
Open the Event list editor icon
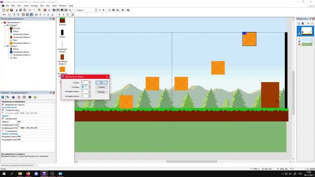coord(66,10)
